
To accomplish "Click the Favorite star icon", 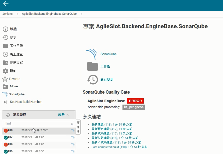I will 5,79.
